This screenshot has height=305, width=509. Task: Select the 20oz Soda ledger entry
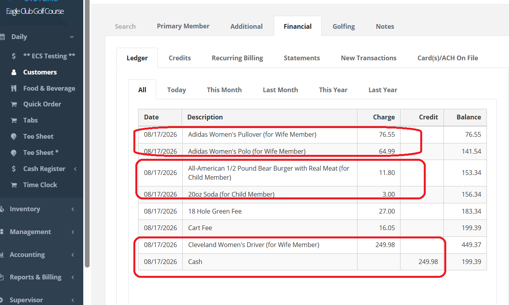pos(313,194)
